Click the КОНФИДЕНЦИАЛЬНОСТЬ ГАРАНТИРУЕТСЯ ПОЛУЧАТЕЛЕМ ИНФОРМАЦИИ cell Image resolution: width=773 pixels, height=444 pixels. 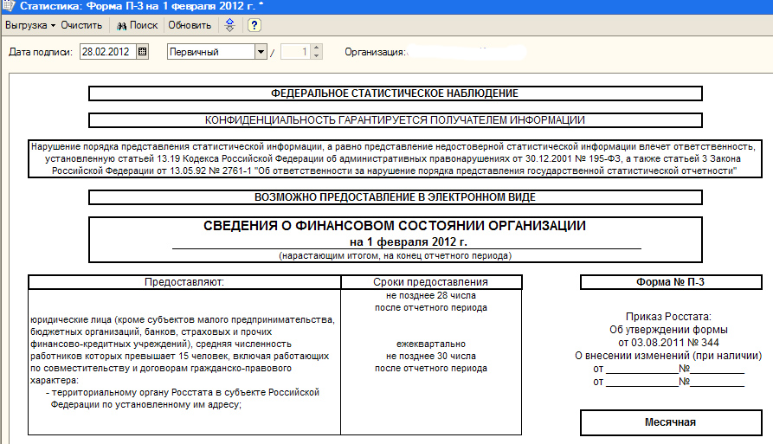tap(396, 119)
